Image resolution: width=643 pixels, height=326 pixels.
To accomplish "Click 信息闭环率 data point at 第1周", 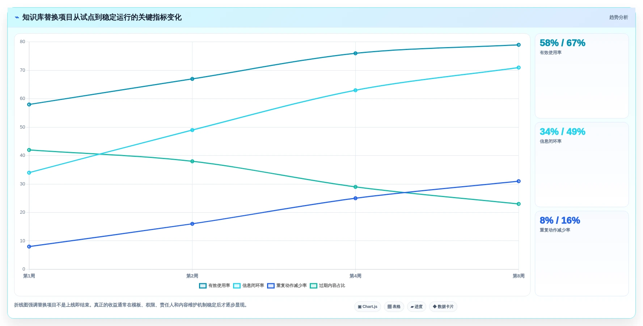I will click(29, 173).
